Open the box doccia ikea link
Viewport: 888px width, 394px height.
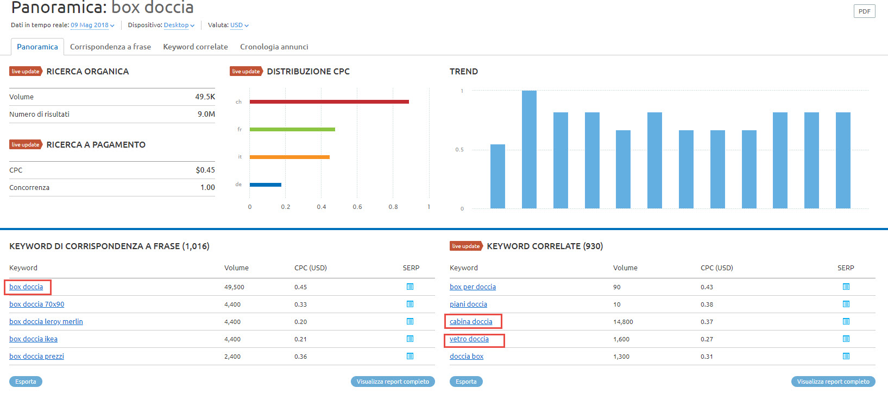(x=33, y=339)
